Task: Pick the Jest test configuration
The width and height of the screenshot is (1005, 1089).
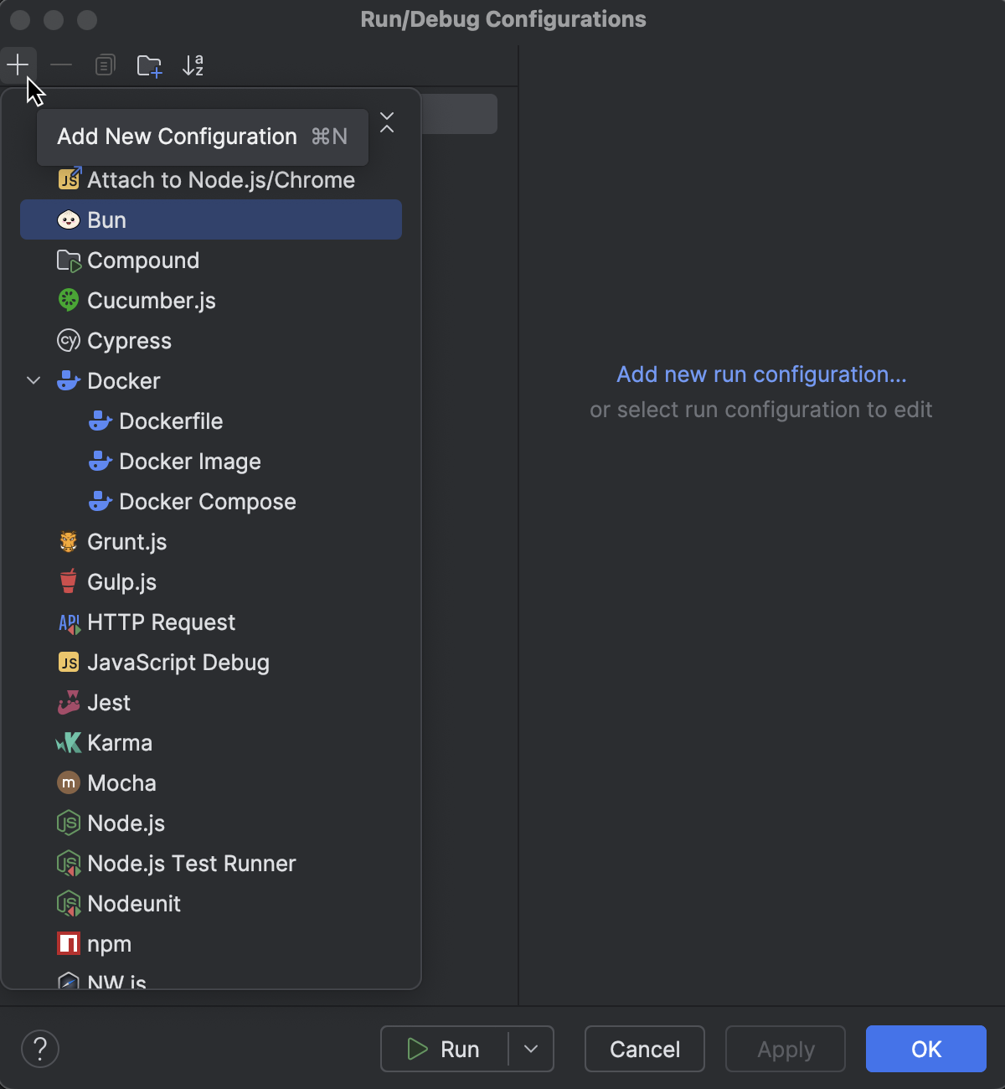Action: (109, 703)
